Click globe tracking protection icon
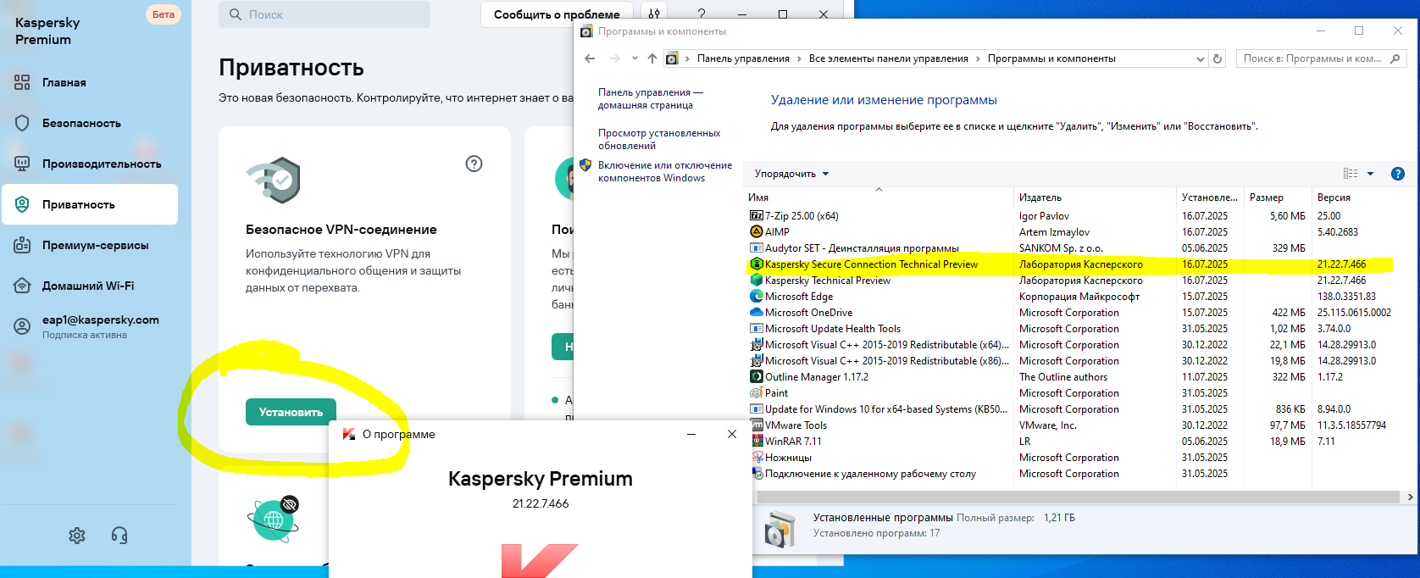This screenshot has height=578, width=1420. (x=274, y=520)
